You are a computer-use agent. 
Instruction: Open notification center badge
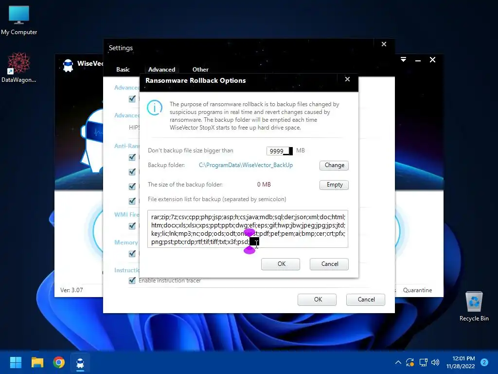pyautogui.click(x=484, y=362)
